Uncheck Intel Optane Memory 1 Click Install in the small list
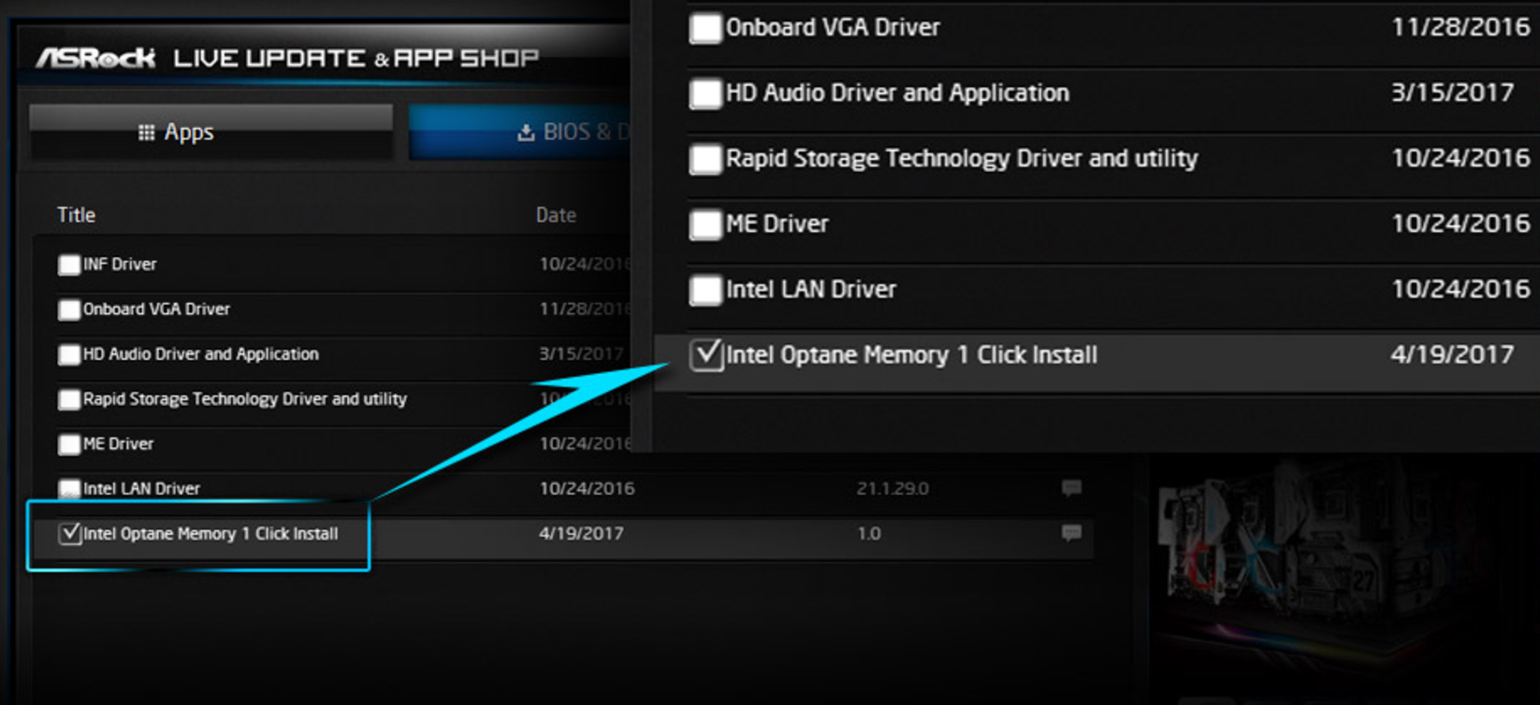Screen dimensions: 1540x705 [x=69, y=533]
